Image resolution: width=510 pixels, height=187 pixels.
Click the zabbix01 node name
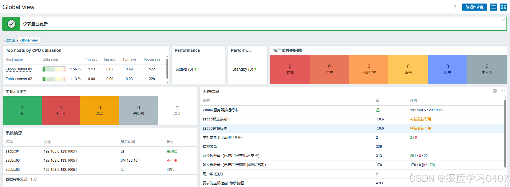tap(13, 151)
